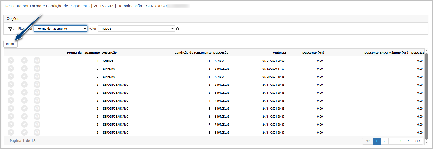Open history clock for DEPÓSITO BANCARIO 4 PARCELAS
Screen dimensions: 433x149
[x=37, y=100]
